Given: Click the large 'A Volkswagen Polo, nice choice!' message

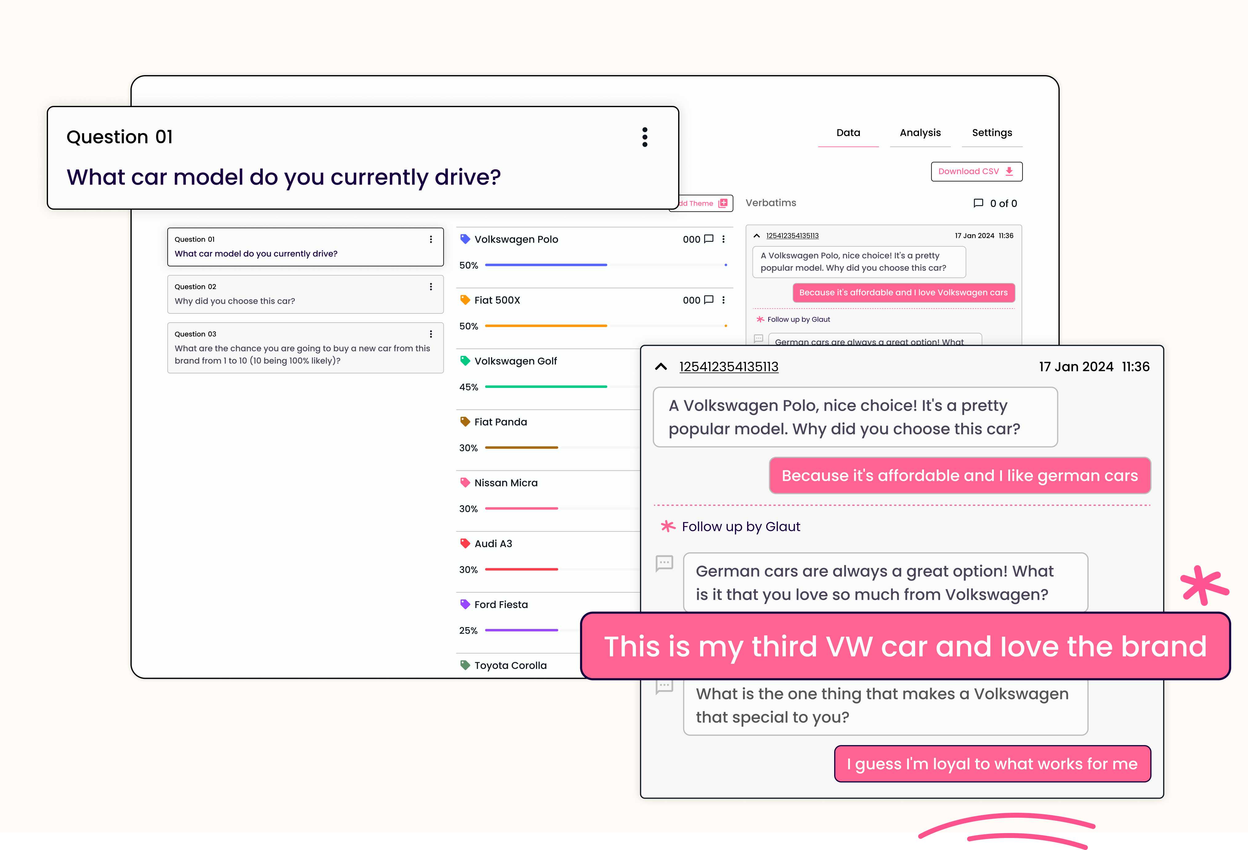Looking at the screenshot, I should (x=855, y=417).
